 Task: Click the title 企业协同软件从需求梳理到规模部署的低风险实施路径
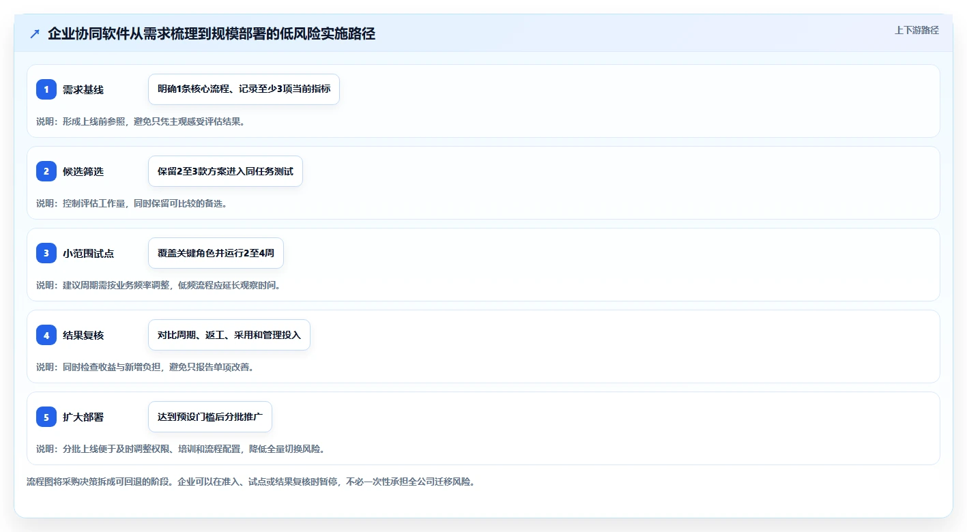pos(212,33)
